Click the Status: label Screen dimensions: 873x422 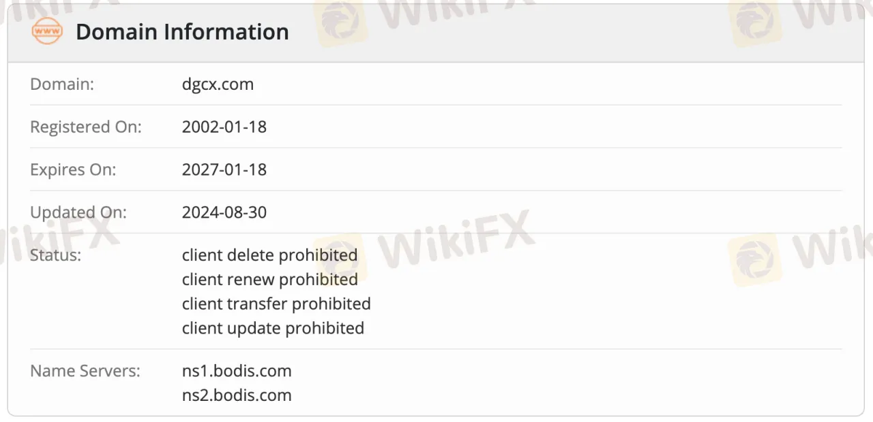(x=55, y=255)
